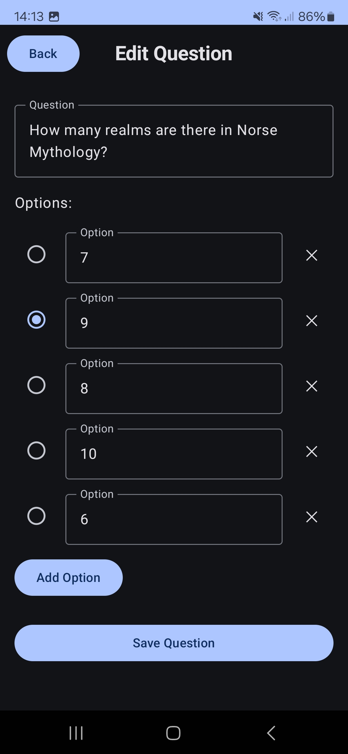Delete the option with value 10
The width and height of the screenshot is (348, 754).
[312, 451]
